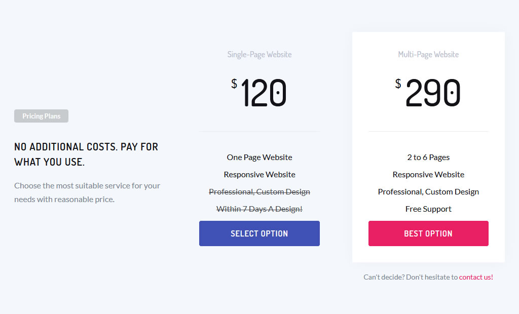Image resolution: width=519 pixels, height=314 pixels.
Task: Click struck-through Within 7 Days A Design
Action: click(x=259, y=209)
